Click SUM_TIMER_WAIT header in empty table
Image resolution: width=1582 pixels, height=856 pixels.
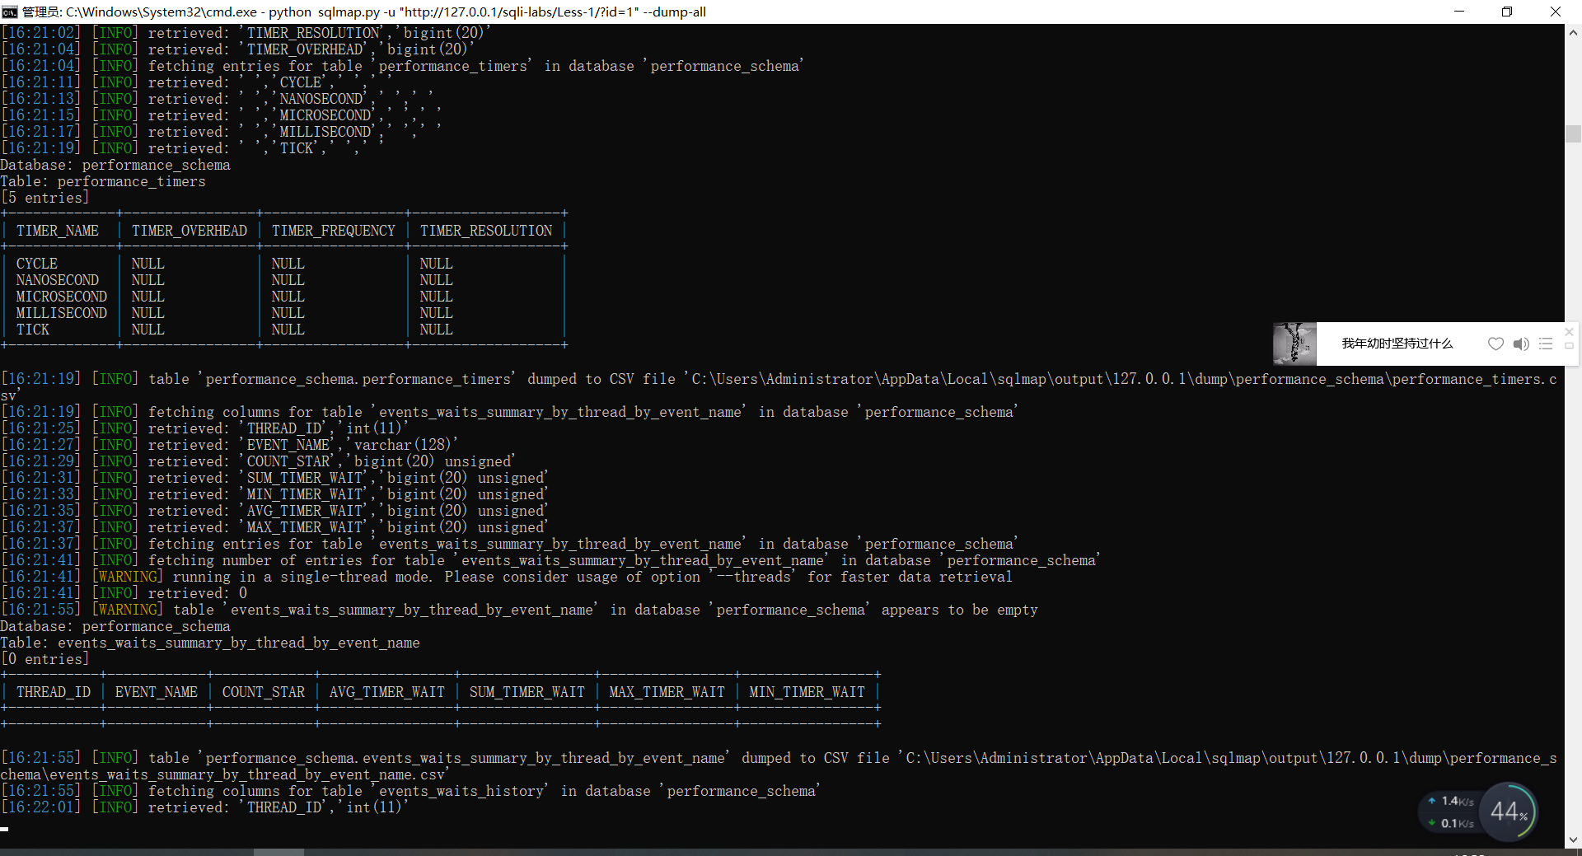(527, 692)
